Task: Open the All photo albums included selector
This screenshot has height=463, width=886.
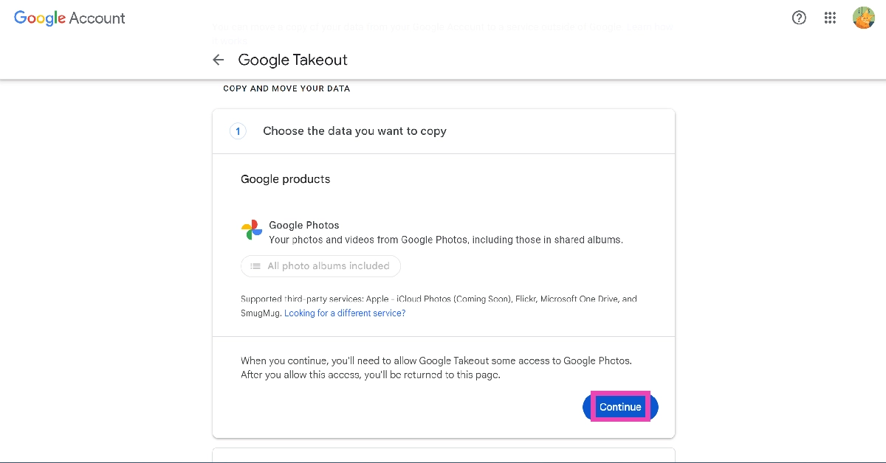Action: [320, 266]
